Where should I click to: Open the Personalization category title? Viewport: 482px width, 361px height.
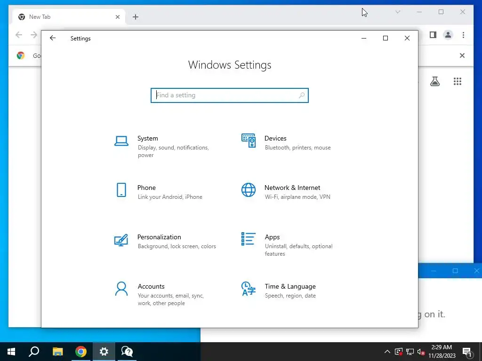(159, 237)
